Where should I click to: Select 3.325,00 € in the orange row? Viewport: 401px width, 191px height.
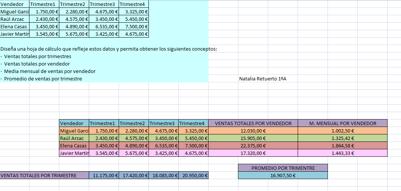click(x=194, y=131)
